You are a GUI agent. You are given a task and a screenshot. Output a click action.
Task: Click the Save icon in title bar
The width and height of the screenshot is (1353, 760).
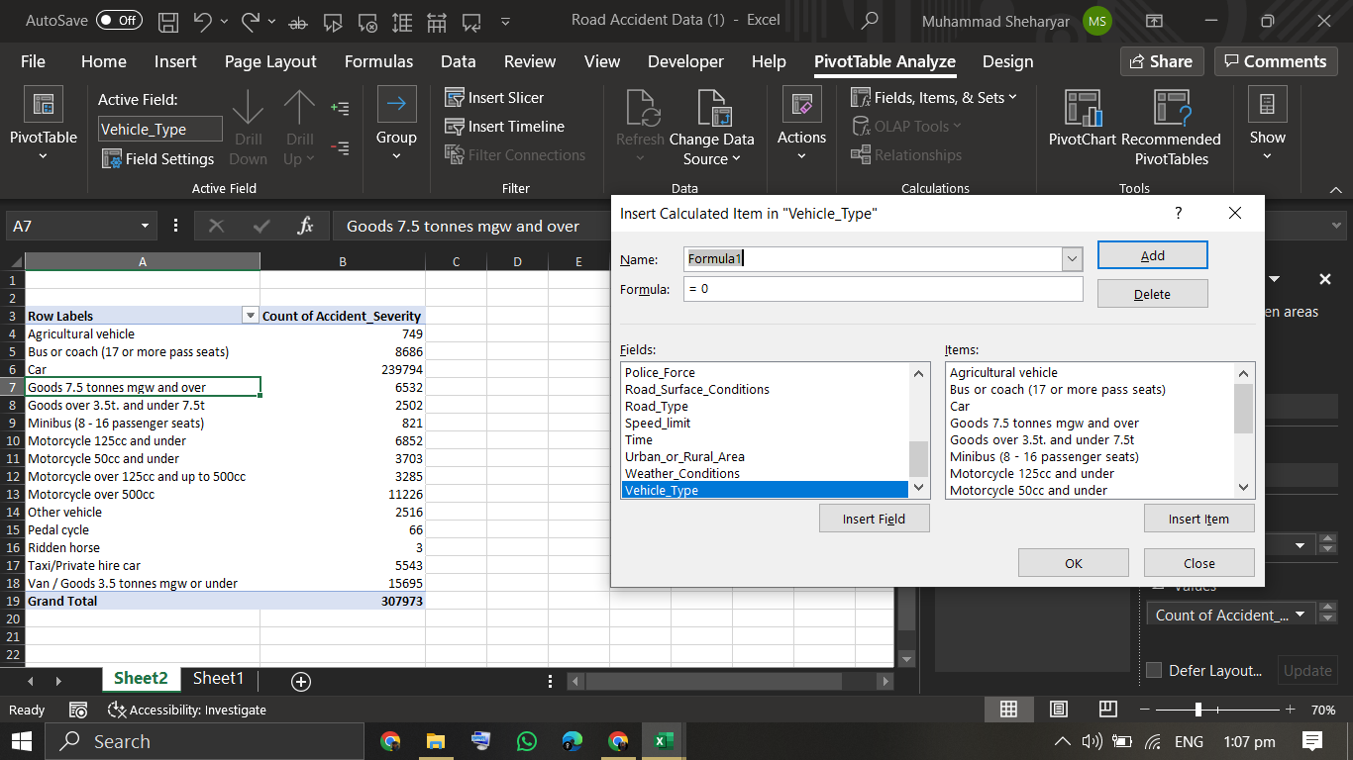[168, 20]
